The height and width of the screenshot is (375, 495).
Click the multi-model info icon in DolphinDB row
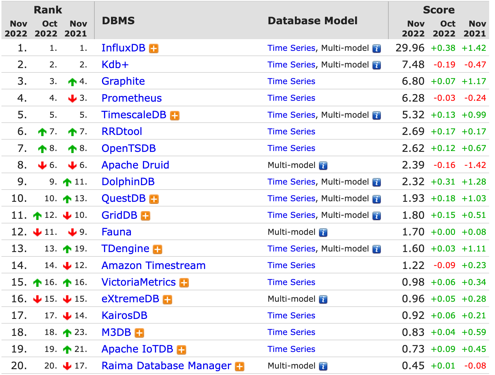click(377, 182)
